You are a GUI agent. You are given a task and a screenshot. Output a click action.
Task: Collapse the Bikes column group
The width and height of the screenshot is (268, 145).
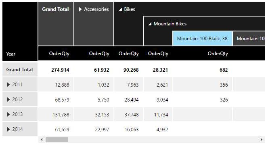click(x=120, y=9)
